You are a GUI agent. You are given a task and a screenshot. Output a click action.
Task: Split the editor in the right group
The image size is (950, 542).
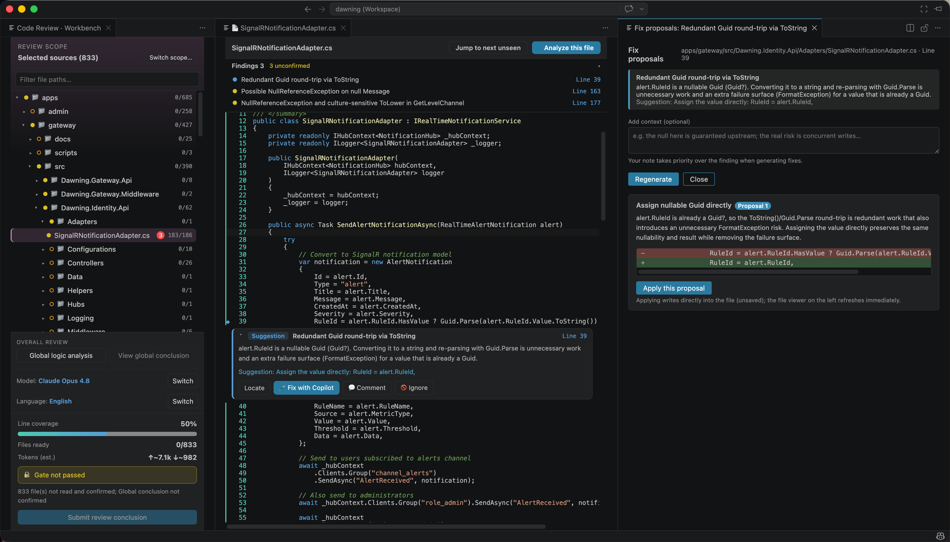[x=910, y=28]
